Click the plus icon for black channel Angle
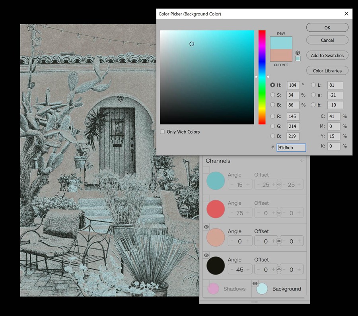This screenshot has width=358, height=316. (248, 269)
